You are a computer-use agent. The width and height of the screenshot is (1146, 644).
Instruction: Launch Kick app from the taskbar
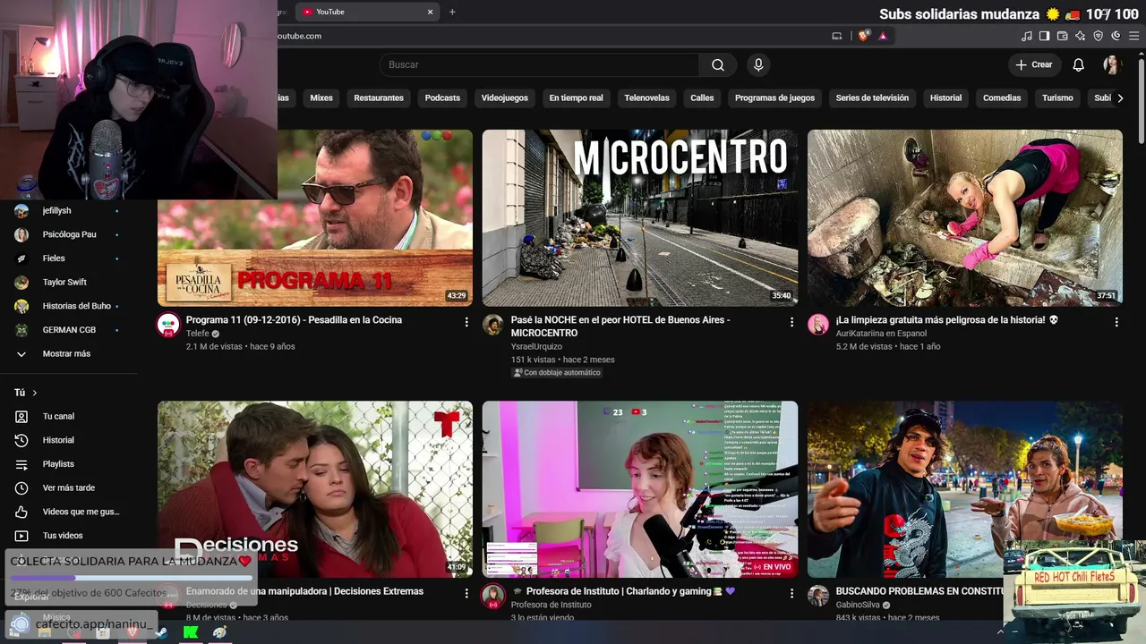191,632
